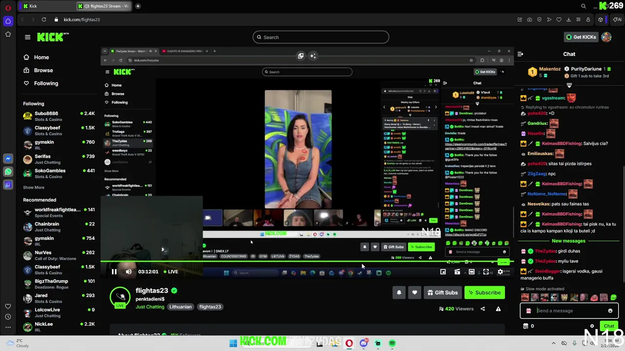Open Spotify from Windows taskbar
625x351 pixels.
coord(392,343)
